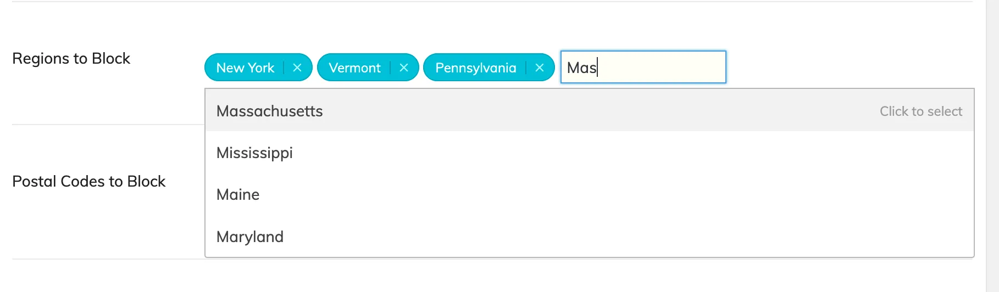The width and height of the screenshot is (999, 292).
Task: Click the divider inside the Vermont tag
Action: (390, 68)
